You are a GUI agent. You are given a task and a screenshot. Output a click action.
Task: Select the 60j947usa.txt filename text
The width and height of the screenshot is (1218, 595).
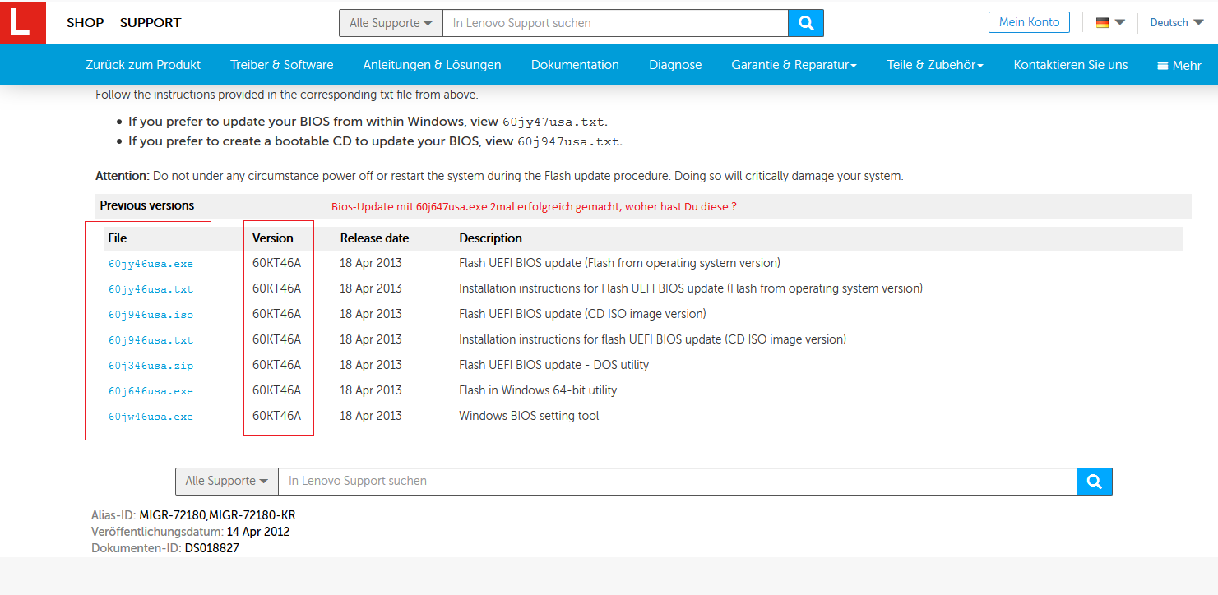click(568, 141)
